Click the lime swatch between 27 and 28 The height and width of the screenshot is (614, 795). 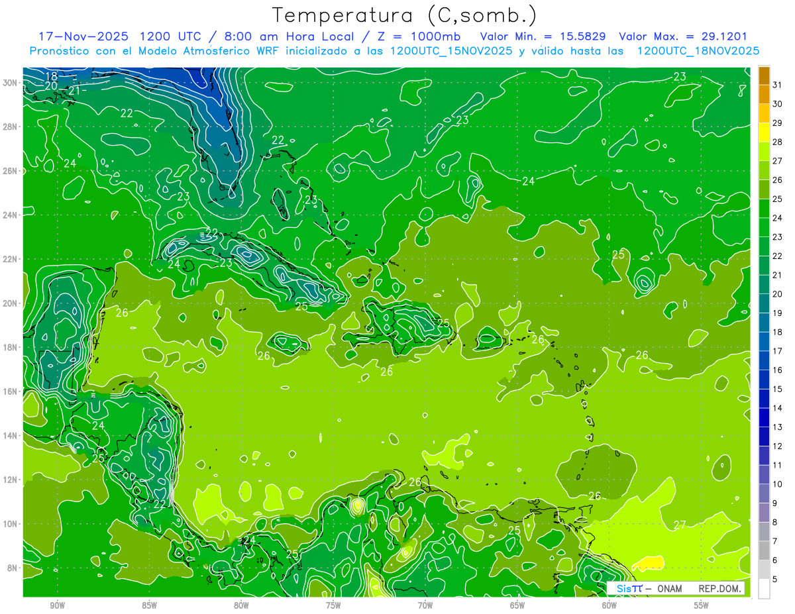tap(764, 152)
